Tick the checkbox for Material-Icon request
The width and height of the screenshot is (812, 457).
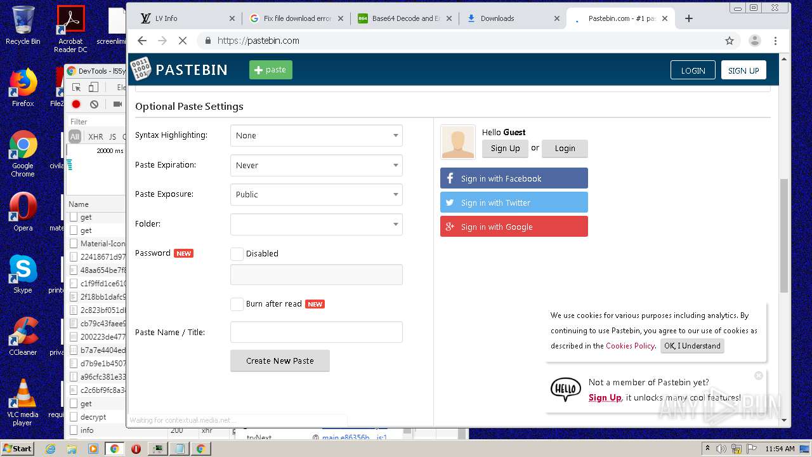pos(74,243)
